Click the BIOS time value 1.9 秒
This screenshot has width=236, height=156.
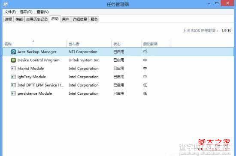226,31
